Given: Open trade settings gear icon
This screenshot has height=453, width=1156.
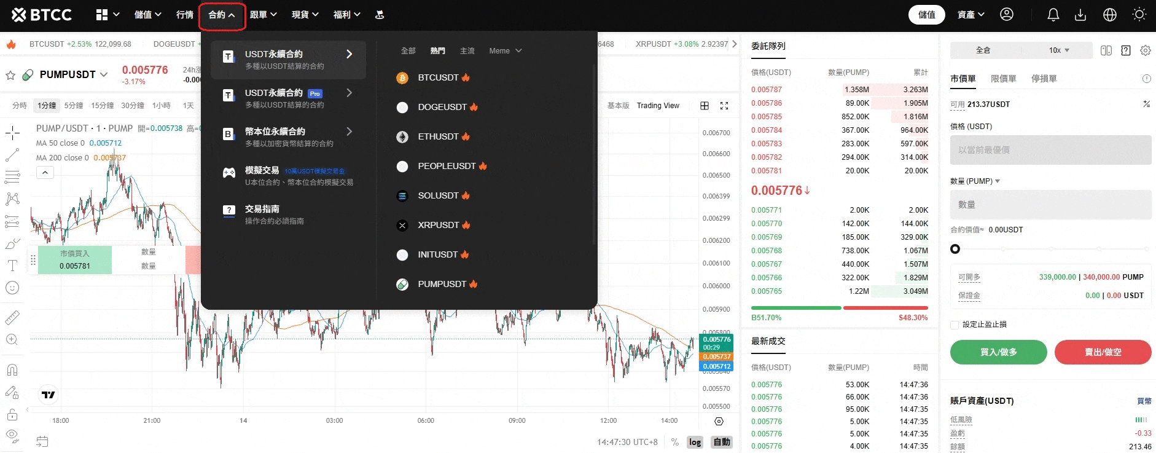Looking at the screenshot, I should click(x=1146, y=50).
